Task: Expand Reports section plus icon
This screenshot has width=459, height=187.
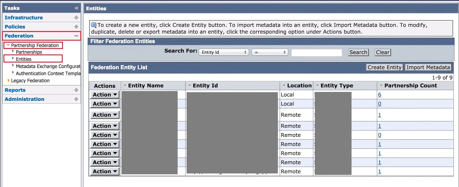Action: [x=76, y=90]
